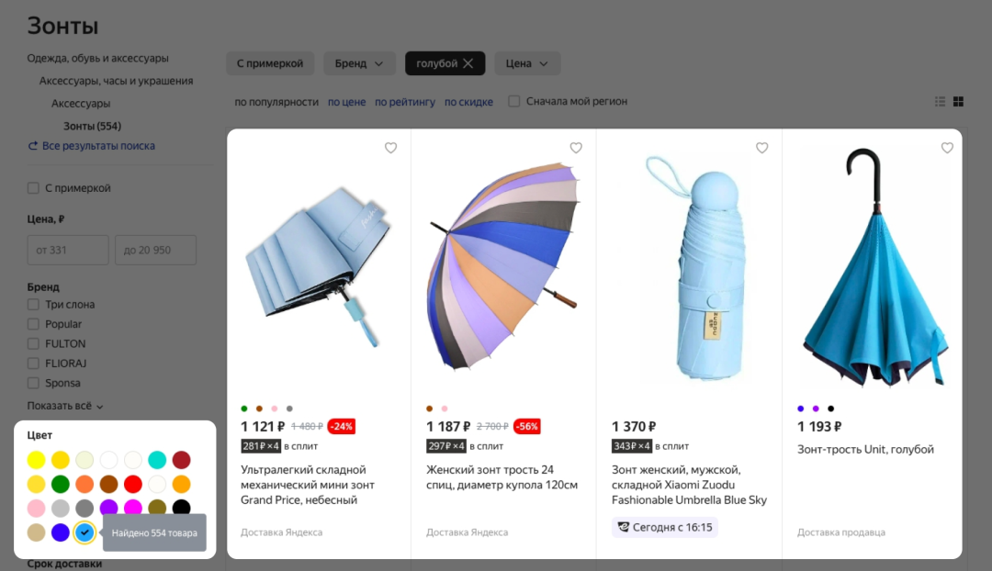Remove the голубой filter via its X icon

point(469,63)
